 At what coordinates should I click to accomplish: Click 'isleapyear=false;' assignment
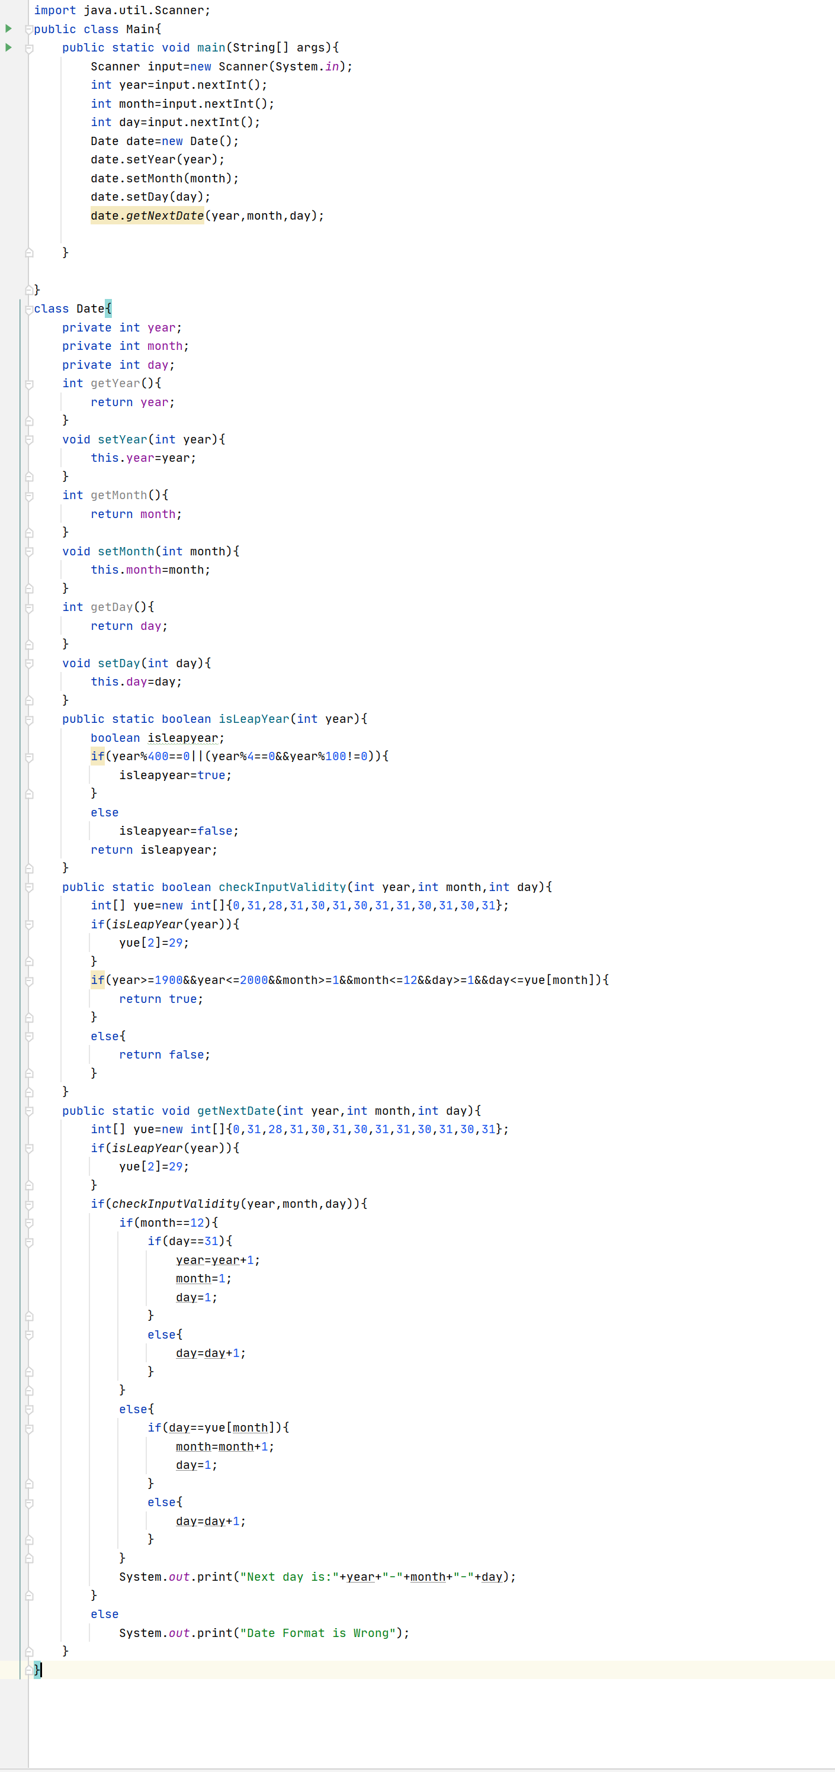pyautogui.click(x=179, y=831)
